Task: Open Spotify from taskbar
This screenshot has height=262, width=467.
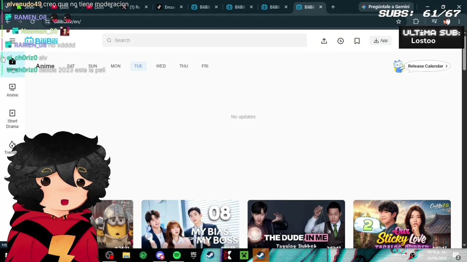Action: pyautogui.click(x=177, y=255)
